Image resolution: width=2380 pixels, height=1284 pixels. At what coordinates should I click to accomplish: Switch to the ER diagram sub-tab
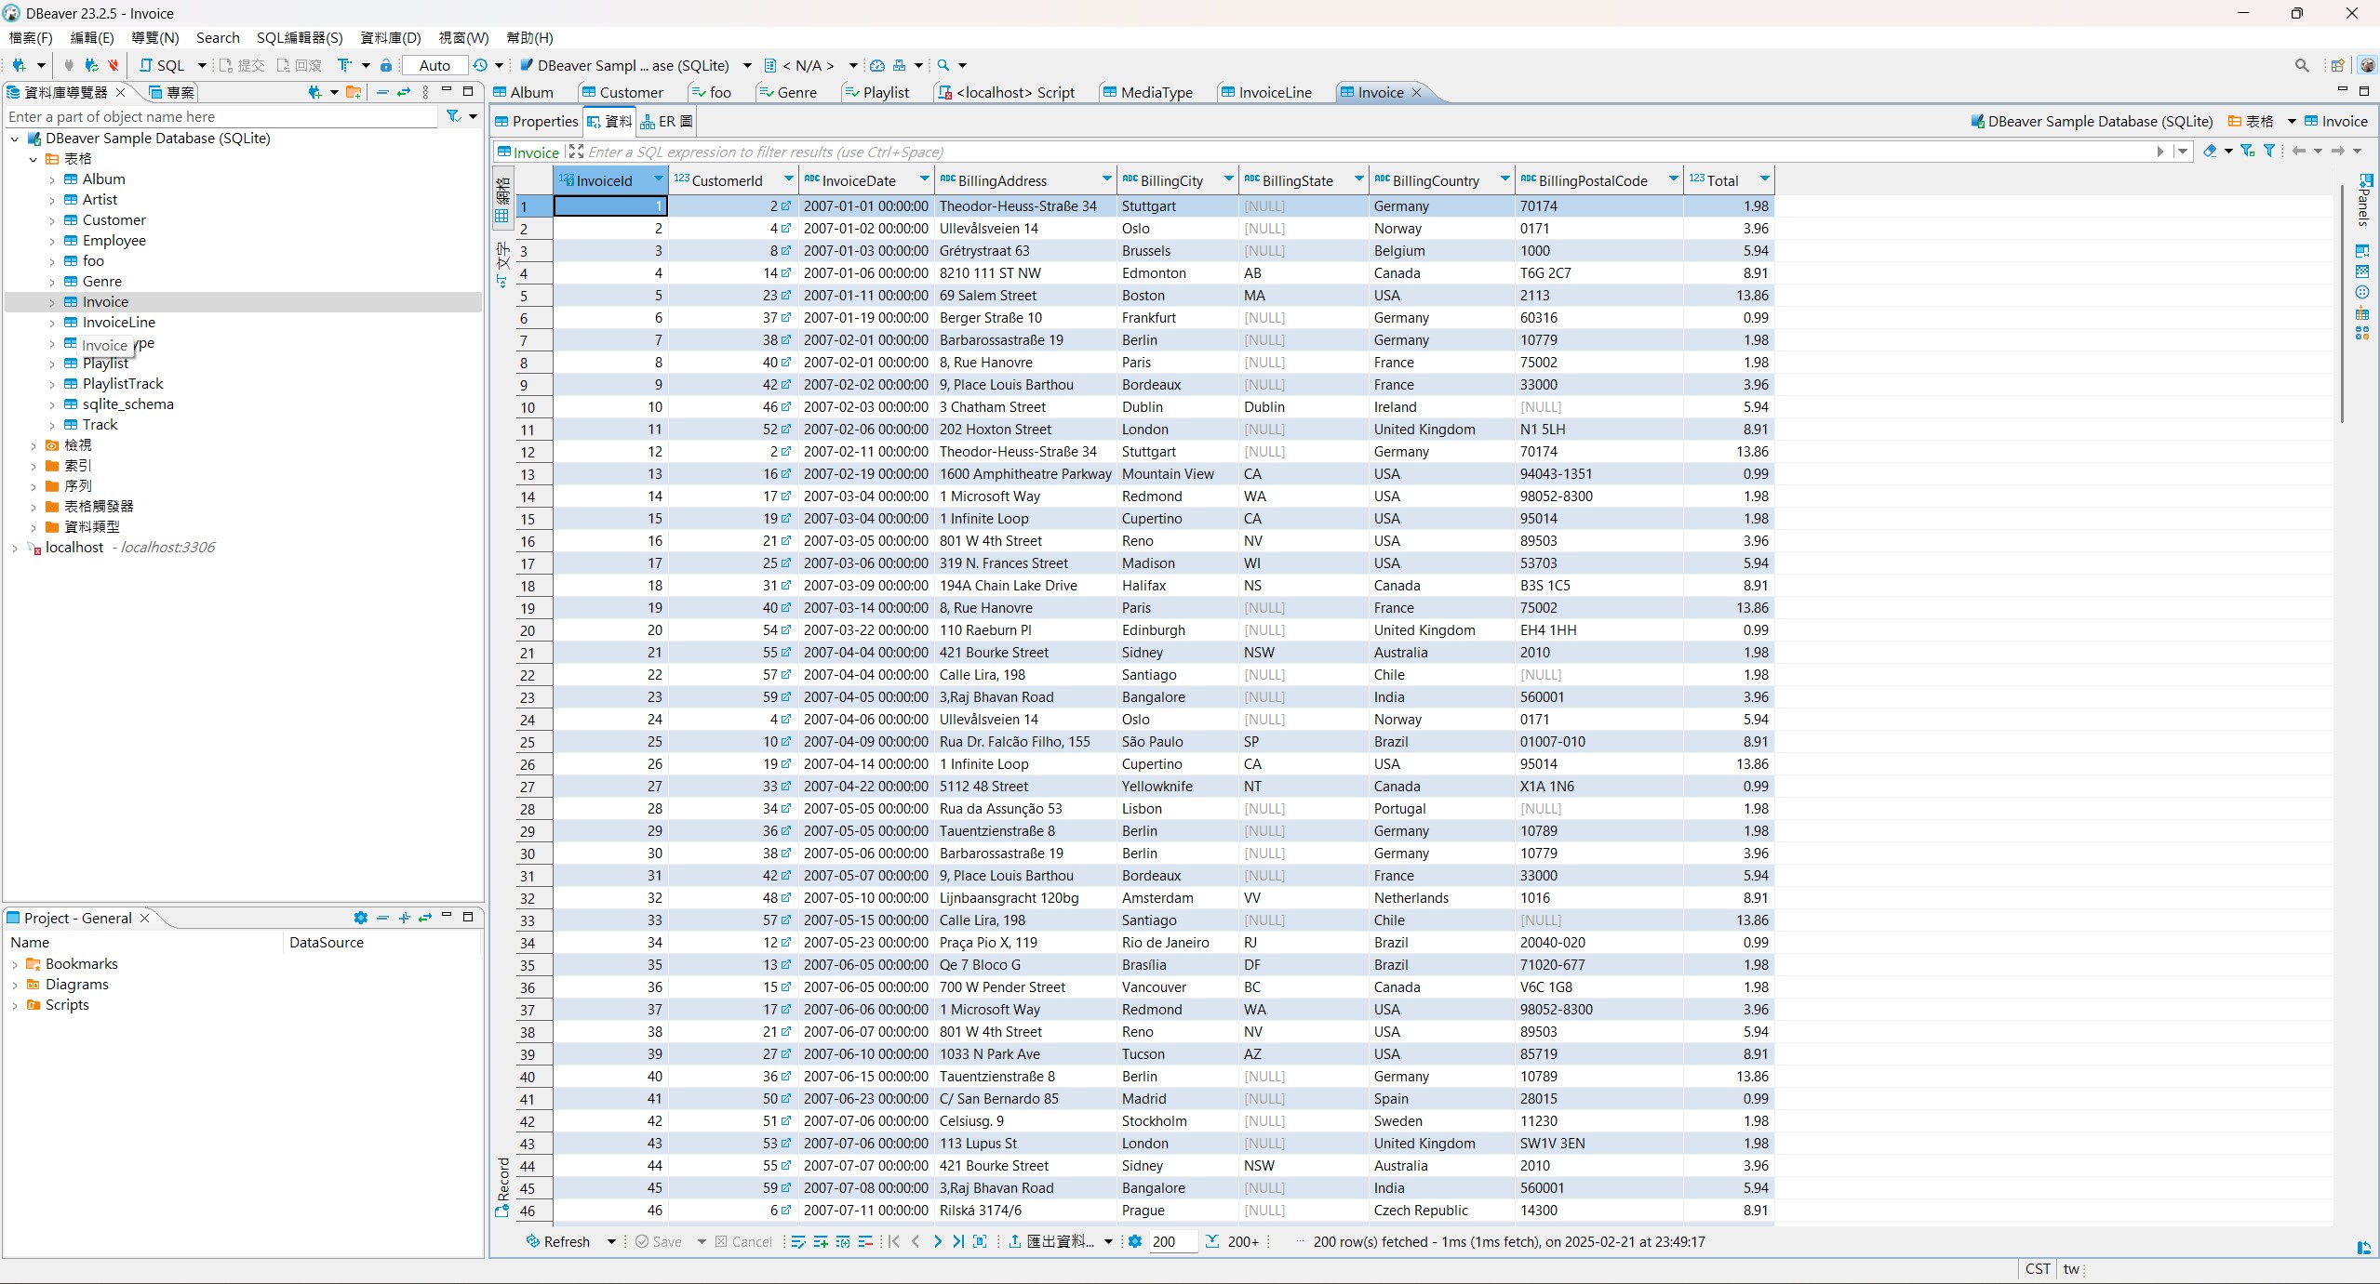coord(666,121)
